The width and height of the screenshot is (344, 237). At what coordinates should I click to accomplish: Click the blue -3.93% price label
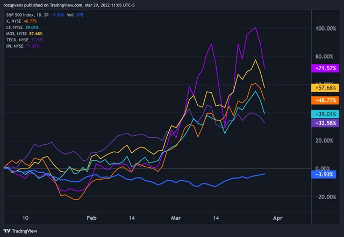pos(324,174)
